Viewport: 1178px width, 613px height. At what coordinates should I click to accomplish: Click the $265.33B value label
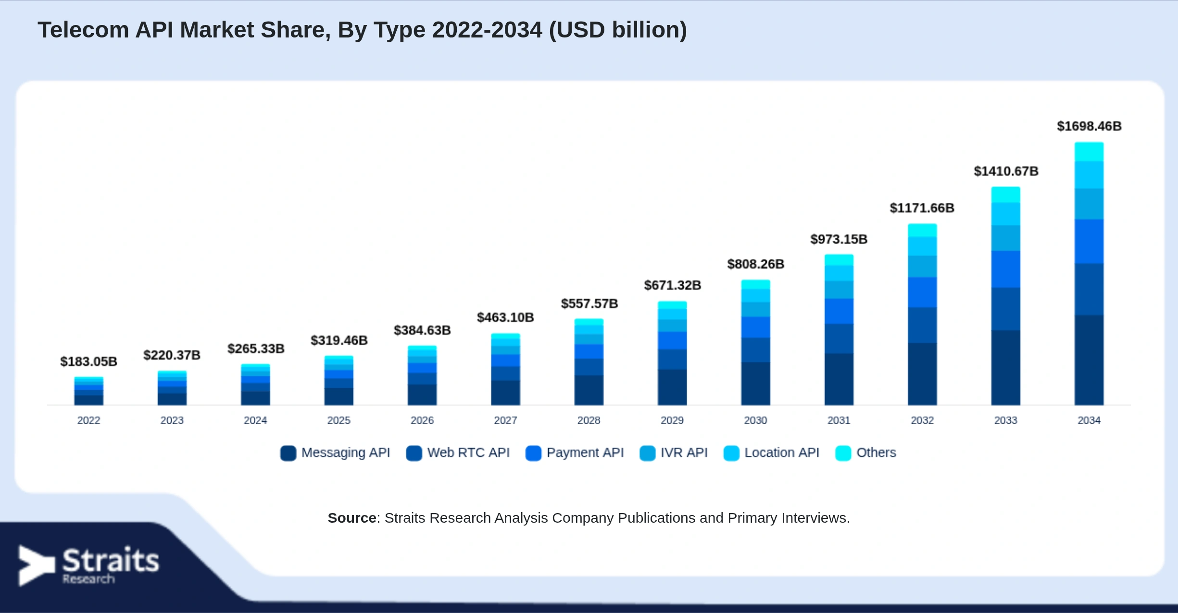pyautogui.click(x=256, y=349)
